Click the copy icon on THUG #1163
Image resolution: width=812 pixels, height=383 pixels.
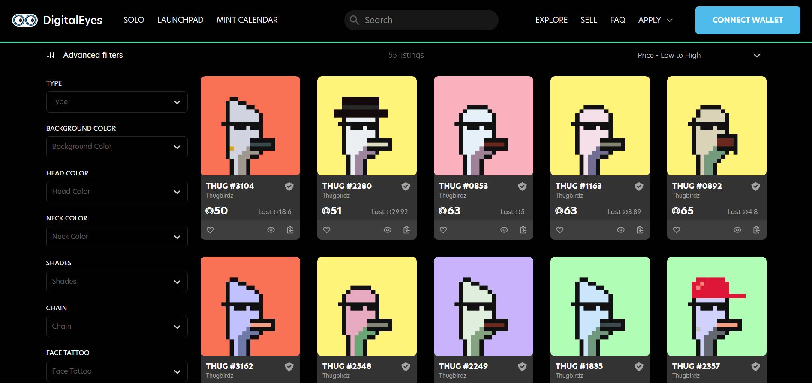coord(640,230)
